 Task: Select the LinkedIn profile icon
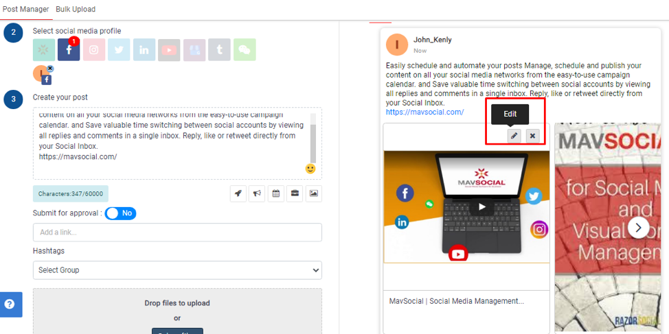144,50
